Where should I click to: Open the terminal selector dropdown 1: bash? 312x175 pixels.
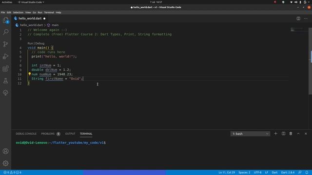250,134
